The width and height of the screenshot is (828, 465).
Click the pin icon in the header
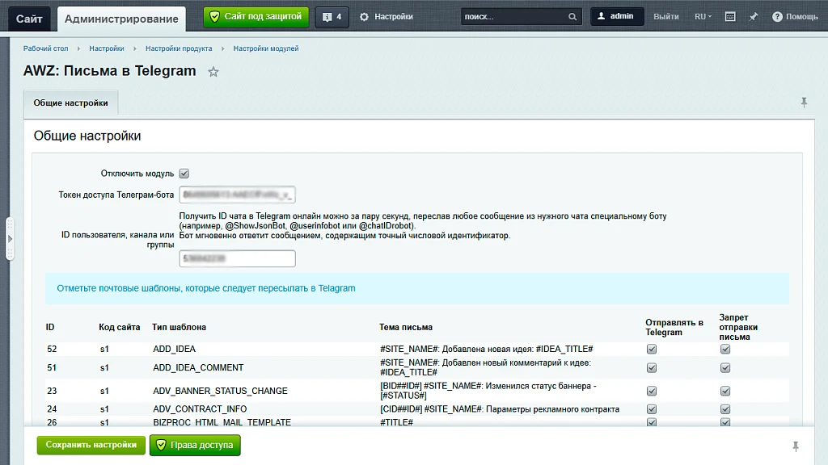(x=754, y=17)
